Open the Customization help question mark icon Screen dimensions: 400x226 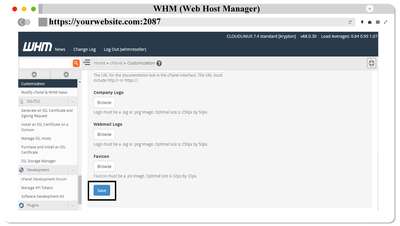[159, 63]
